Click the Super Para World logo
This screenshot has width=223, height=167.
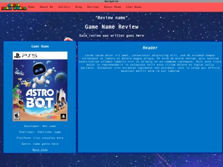pyautogui.click(x=14, y=7)
